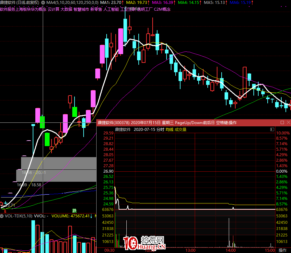Click the 操作 button in the popup

pyautogui.click(x=283, y=250)
